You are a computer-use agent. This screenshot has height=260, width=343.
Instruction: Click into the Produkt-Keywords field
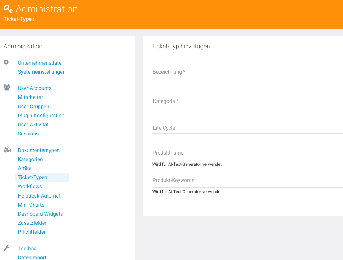[x=248, y=180]
